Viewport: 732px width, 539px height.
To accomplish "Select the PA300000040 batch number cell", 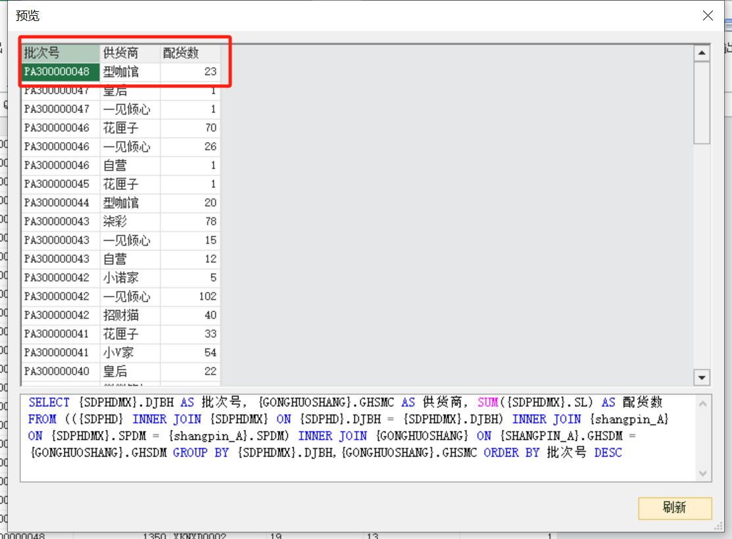I will (x=61, y=371).
